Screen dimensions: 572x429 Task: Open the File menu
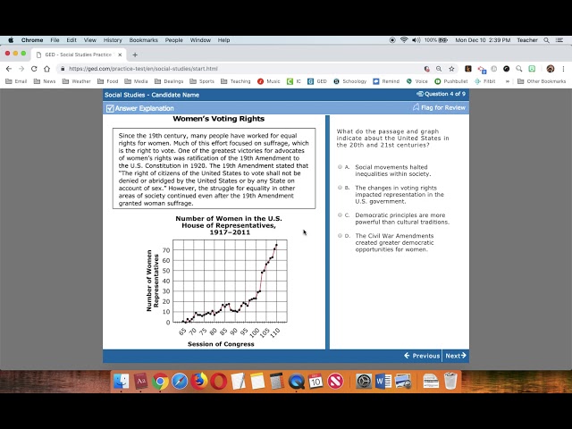[55, 40]
